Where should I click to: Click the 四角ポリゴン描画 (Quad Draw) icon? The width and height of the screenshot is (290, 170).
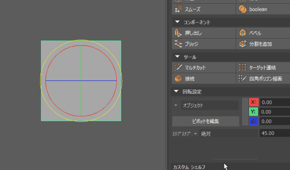243,78
